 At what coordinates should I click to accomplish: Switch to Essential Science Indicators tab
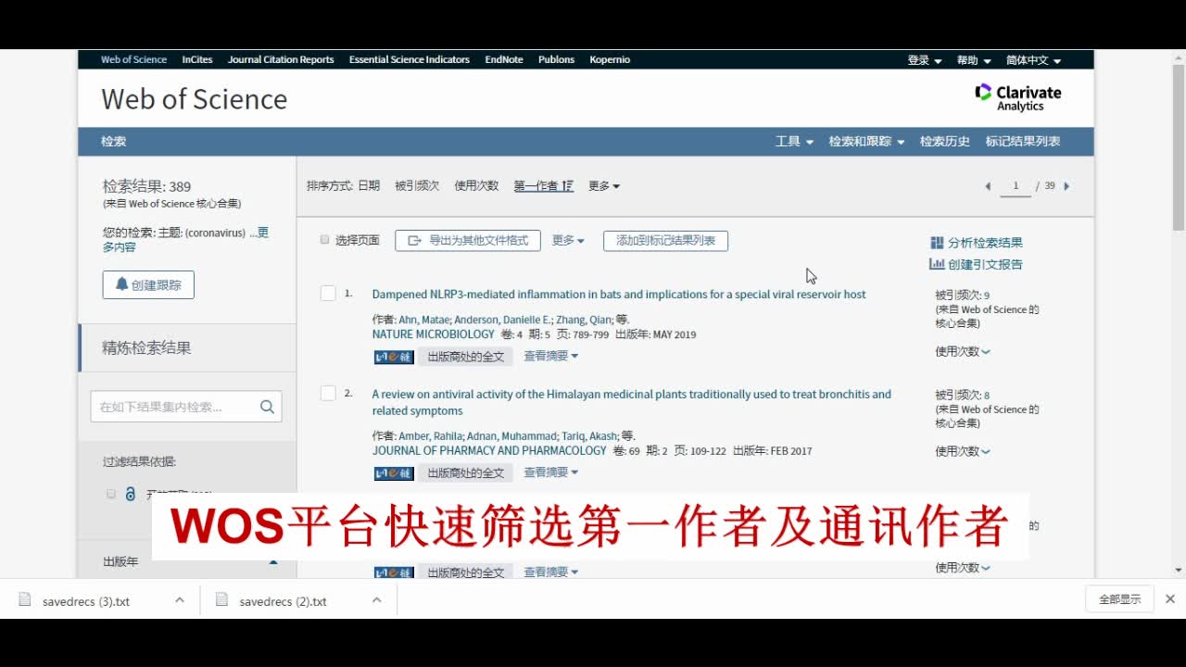[410, 59]
